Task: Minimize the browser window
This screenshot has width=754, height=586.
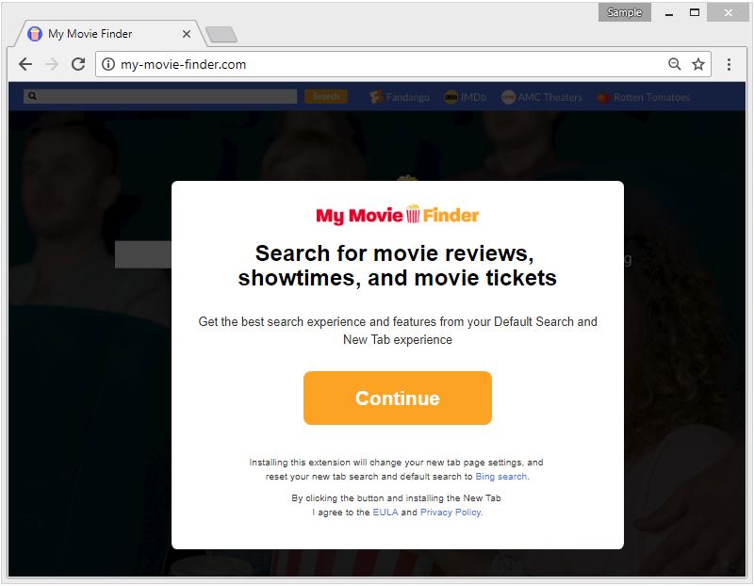Action: [669, 13]
